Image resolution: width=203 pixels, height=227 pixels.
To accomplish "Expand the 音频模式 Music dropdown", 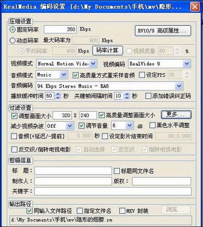I will pyautogui.click(x=64, y=75).
